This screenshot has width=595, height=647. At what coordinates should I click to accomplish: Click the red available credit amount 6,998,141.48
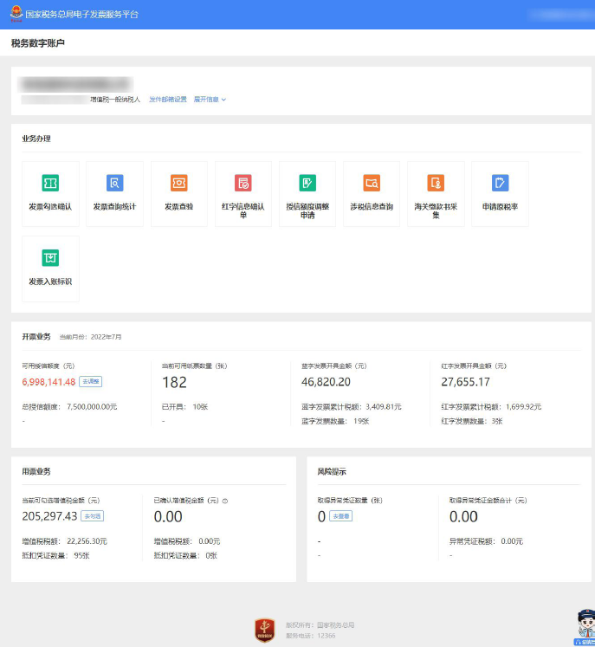(x=49, y=382)
